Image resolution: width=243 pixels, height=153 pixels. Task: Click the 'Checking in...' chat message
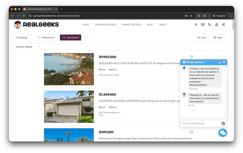[204, 98]
